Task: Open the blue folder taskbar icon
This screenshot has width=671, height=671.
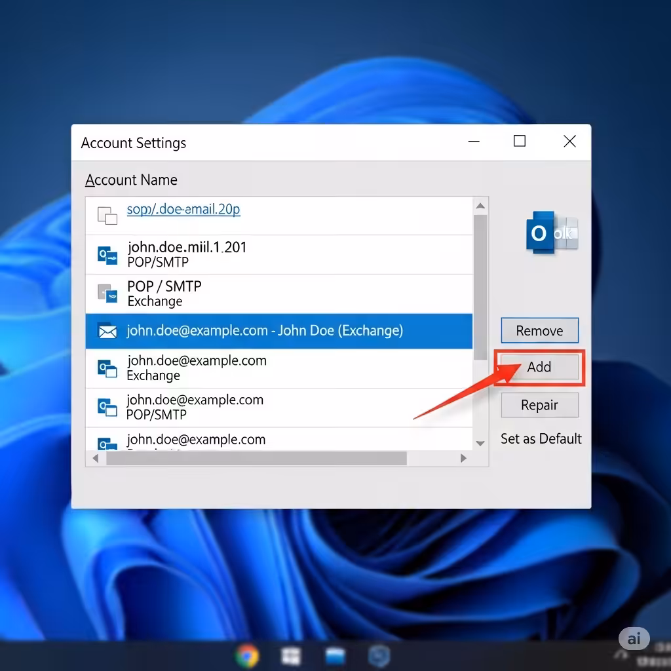Action: coord(335,656)
